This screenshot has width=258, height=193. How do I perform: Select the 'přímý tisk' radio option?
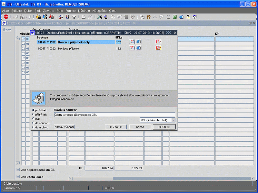pyautogui.click(x=34, y=115)
